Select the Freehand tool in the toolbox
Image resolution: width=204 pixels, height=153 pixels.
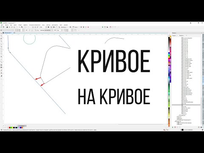point(1,44)
